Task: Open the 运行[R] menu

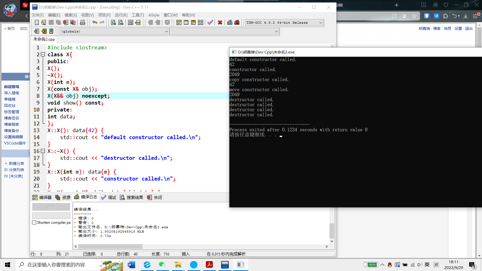Action: pyautogui.click(x=121, y=15)
